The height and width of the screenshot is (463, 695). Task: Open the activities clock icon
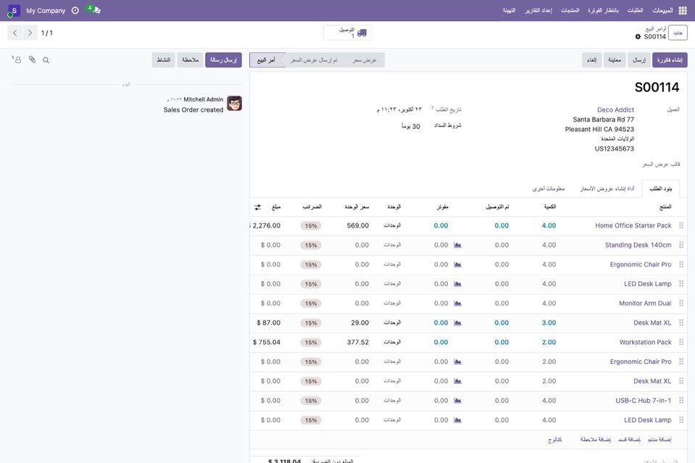(x=75, y=10)
